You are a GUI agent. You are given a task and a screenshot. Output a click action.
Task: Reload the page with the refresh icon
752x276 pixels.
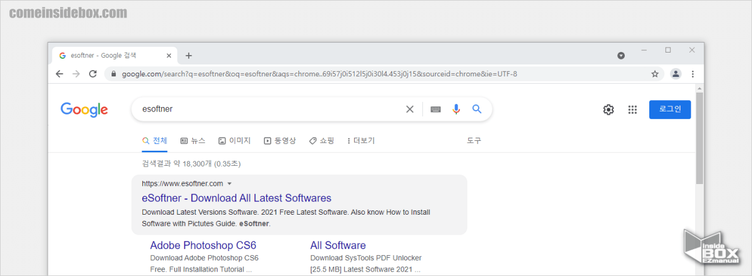[93, 74]
